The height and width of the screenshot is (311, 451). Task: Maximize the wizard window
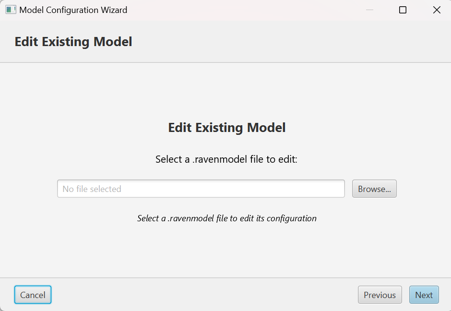(x=403, y=10)
